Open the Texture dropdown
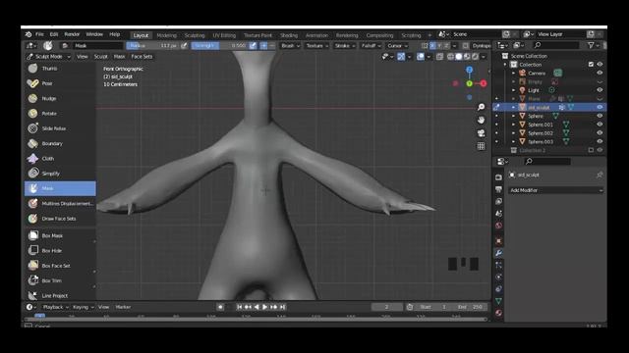Screen dimensions: 629x353 coord(316,46)
